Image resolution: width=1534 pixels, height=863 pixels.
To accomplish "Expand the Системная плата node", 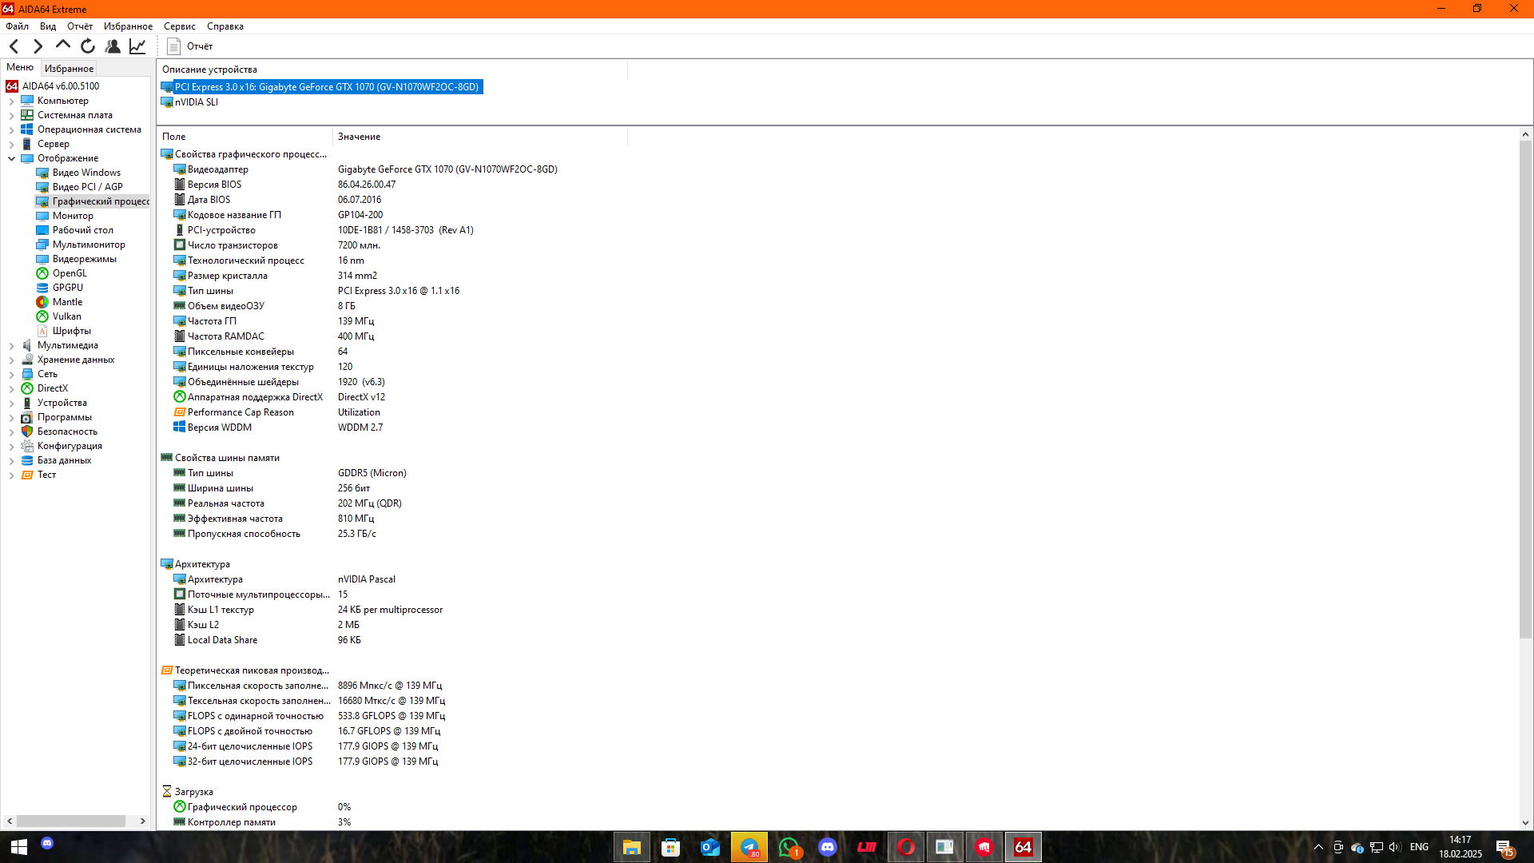I will 11,116.
